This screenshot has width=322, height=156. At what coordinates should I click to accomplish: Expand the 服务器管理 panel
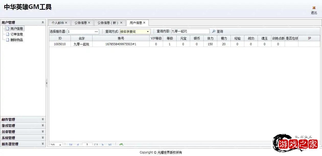[43, 144]
